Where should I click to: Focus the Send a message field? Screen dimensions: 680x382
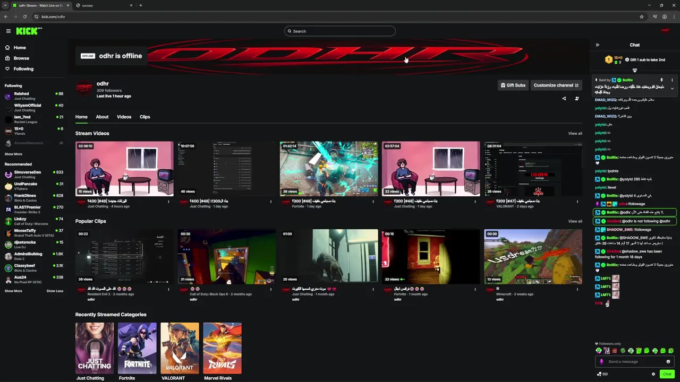[635, 362]
